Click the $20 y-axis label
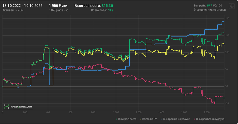The width and height of the screenshot is (238, 124). 227,18
